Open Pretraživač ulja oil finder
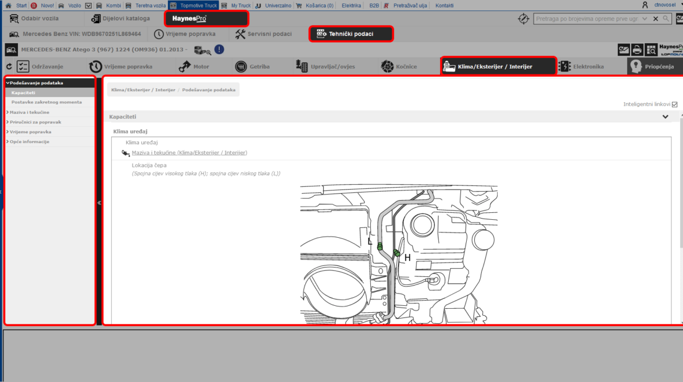This screenshot has width=683, height=382. click(406, 6)
